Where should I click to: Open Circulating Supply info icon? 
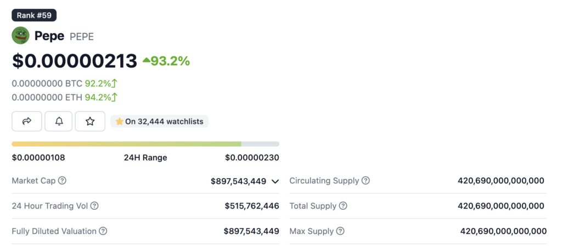[x=366, y=181]
